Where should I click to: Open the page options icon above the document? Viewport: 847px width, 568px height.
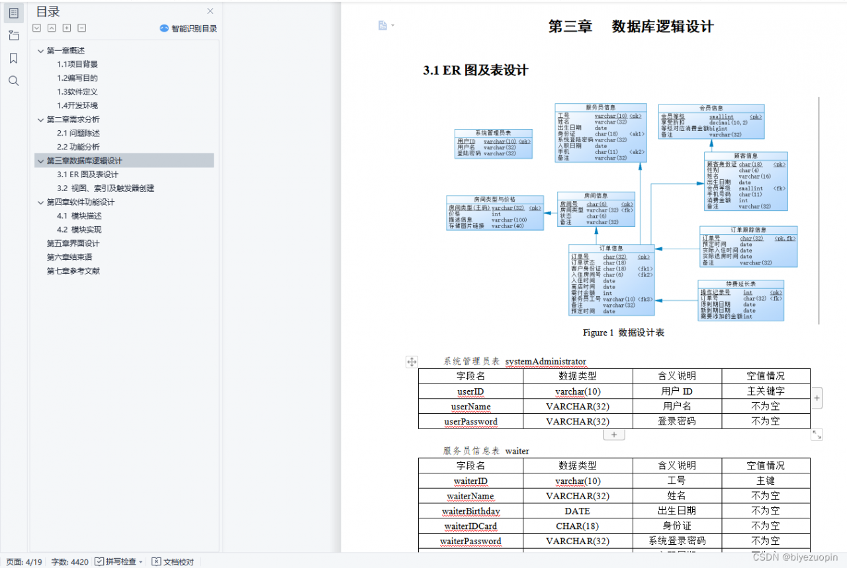[382, 24]
